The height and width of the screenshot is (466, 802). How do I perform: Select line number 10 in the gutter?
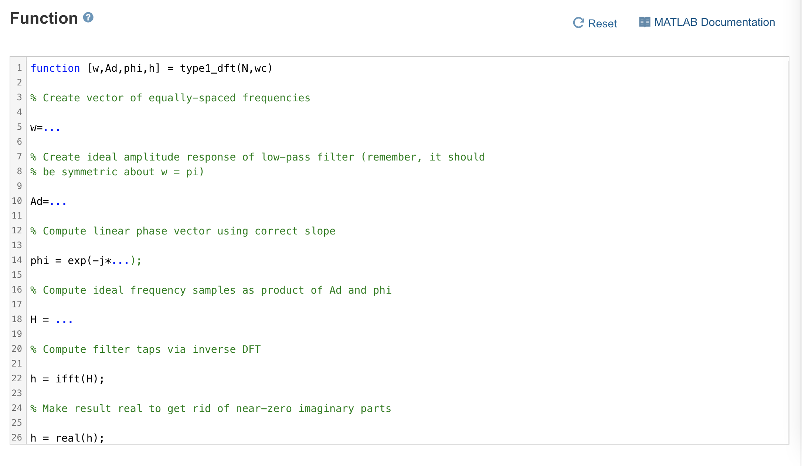point(17,201)
